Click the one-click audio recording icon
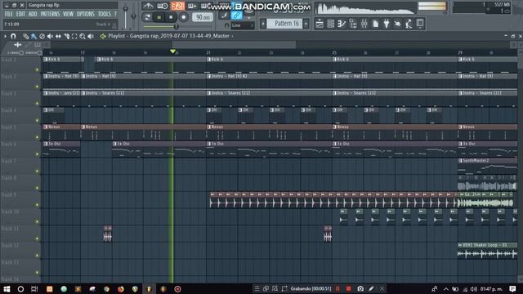The height and width of the screenshot is (294, 523). (x=409, y=24)
